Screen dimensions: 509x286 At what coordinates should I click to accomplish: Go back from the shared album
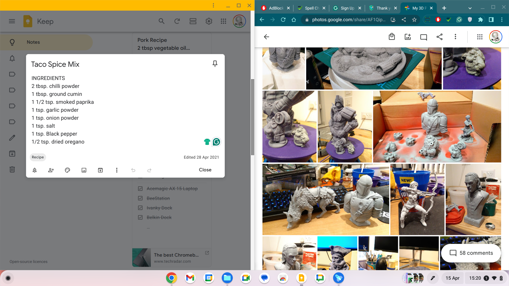[x=266, y=37]
